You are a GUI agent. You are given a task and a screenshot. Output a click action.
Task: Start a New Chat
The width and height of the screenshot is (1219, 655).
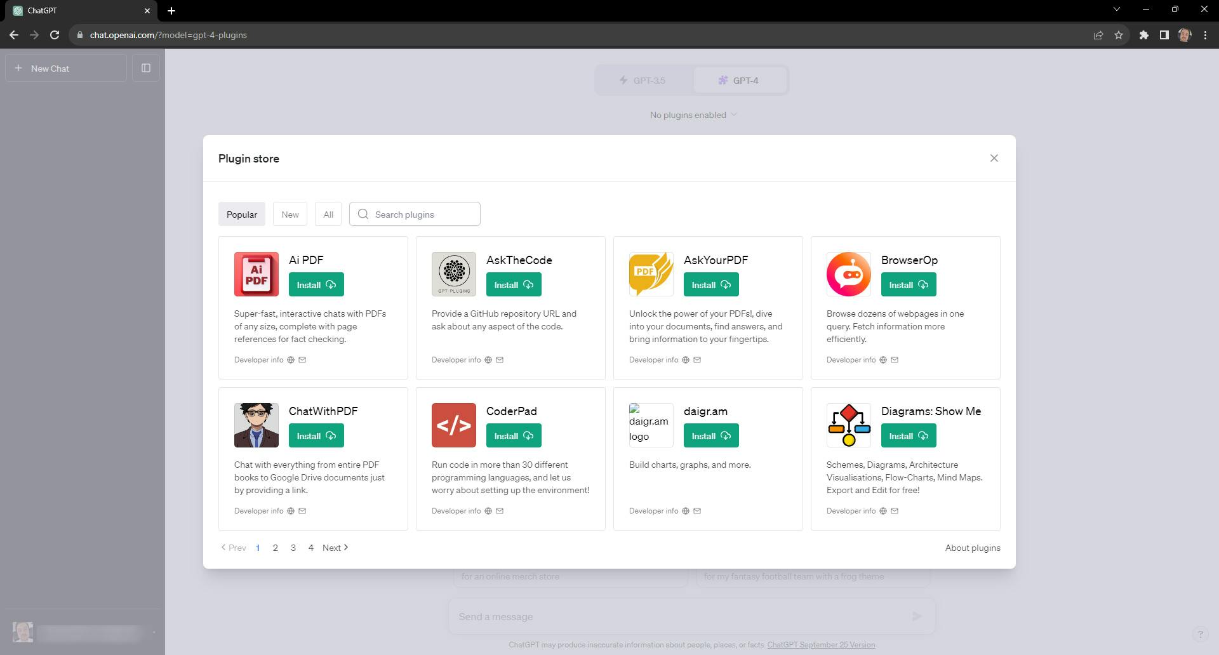coord(66,68)
